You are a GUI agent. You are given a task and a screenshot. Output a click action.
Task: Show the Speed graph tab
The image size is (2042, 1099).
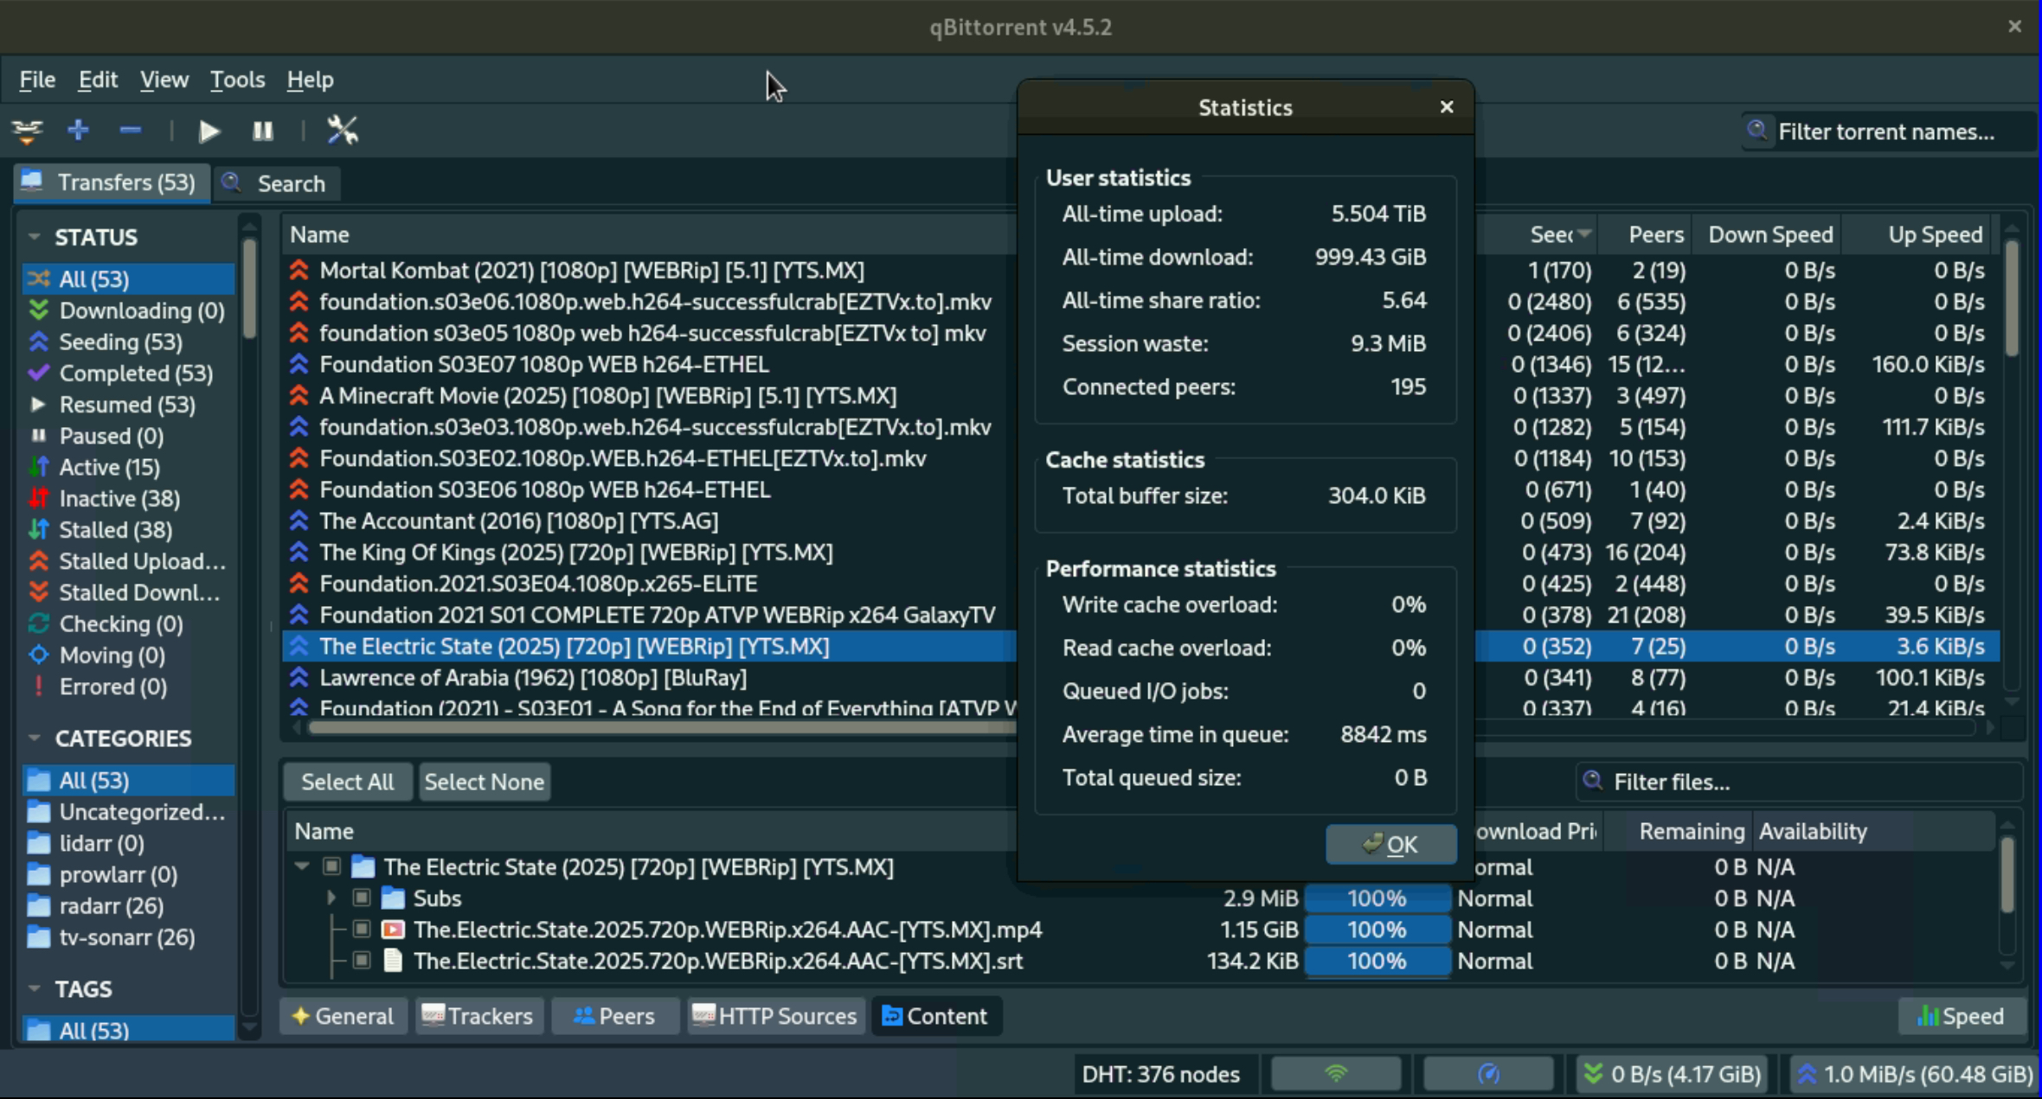click(x=1962, y=1016)
